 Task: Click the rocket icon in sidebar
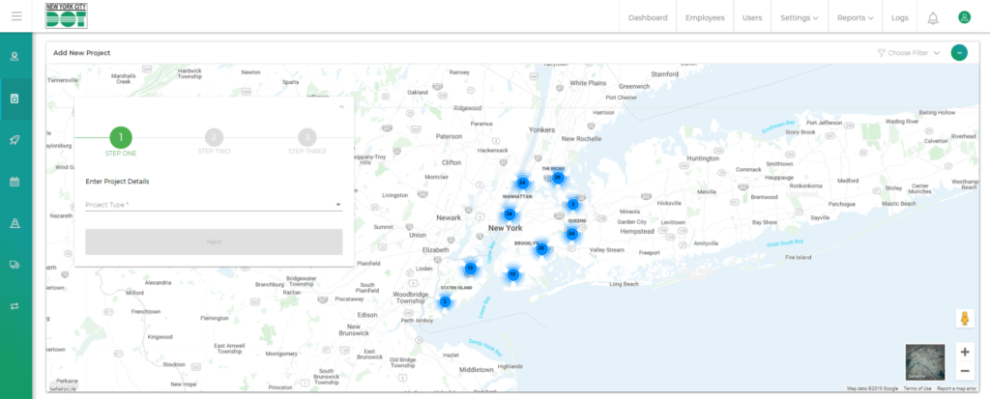[15, 139]
